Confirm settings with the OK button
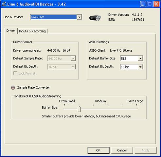The height and width of the screenshot is (157, 161). click(98, 150)
